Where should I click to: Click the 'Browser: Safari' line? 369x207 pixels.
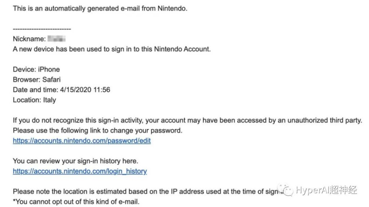coord(37,79)
